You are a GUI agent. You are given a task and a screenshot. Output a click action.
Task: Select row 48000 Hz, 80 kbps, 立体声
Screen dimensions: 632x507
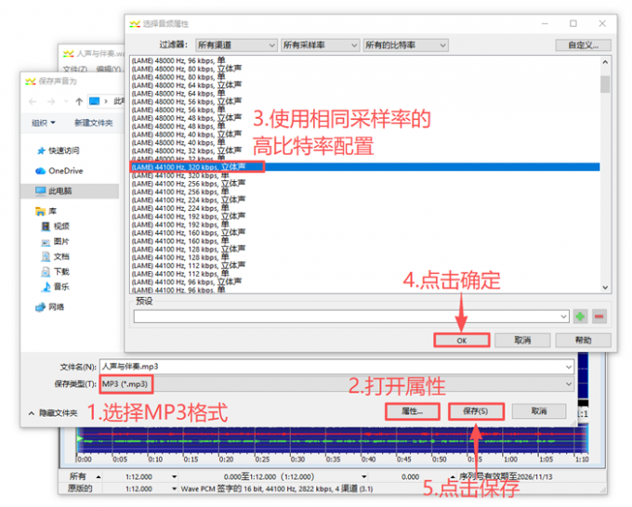365,69
